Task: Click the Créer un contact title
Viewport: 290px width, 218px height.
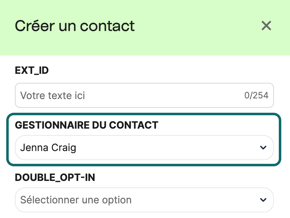Action: [75, 26]
